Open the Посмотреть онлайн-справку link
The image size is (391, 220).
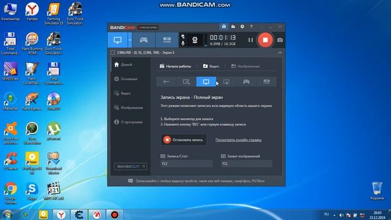pyautogui.click(x=238, y=140)
